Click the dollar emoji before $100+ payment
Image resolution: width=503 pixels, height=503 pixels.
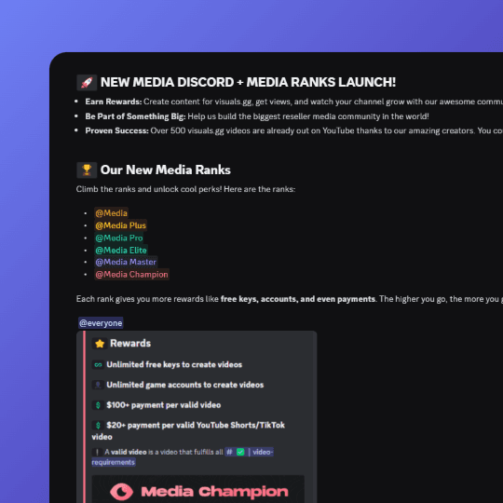click(98, 405)
